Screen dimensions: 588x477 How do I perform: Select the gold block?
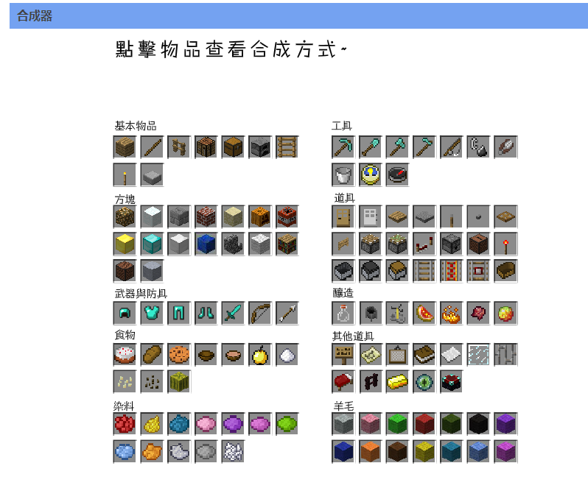125,244
